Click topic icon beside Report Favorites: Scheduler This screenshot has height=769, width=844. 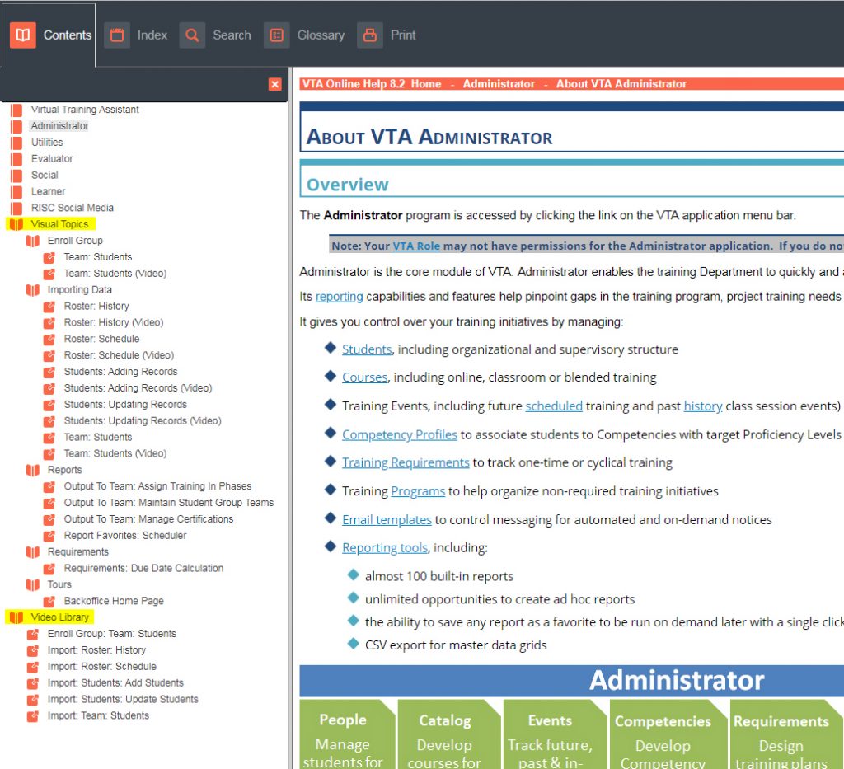[49, 536]
